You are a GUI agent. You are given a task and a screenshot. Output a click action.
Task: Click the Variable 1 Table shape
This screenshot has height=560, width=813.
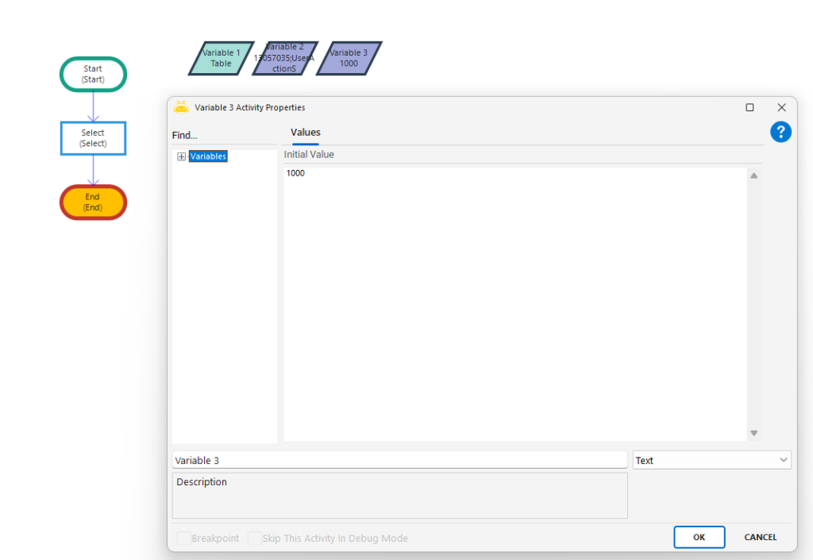tap(221, 58)
